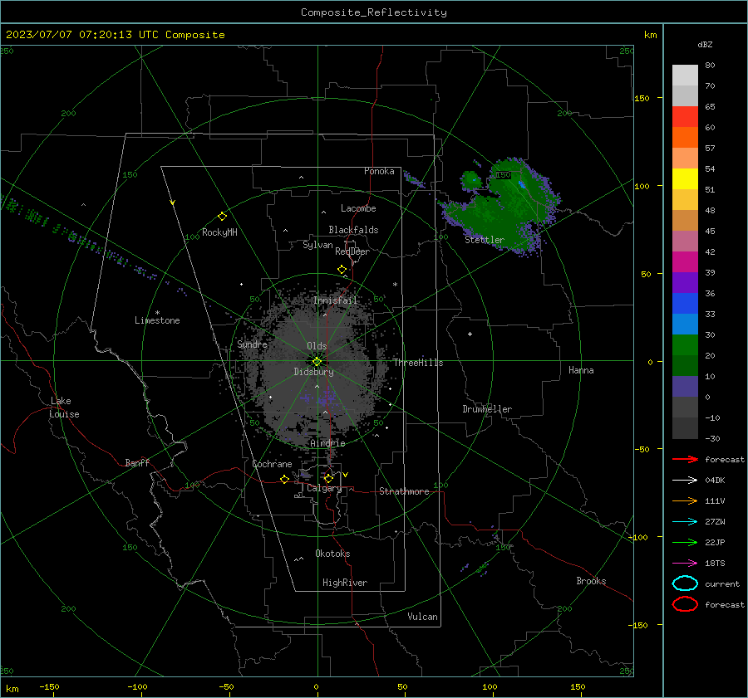The width and height of the screenshot is (748, 698).
Task: Click the Banff city label
Action: (x=137, y=462)
